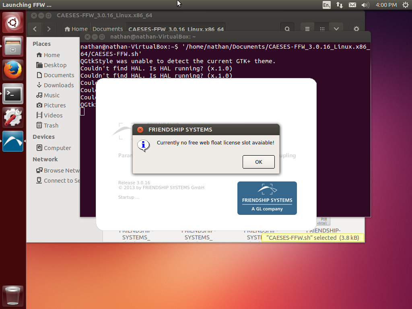Image resolution: width=412 pixels, height=309 pixels.
Task: Switch Files to list view
Action: (x=307, y=29)
